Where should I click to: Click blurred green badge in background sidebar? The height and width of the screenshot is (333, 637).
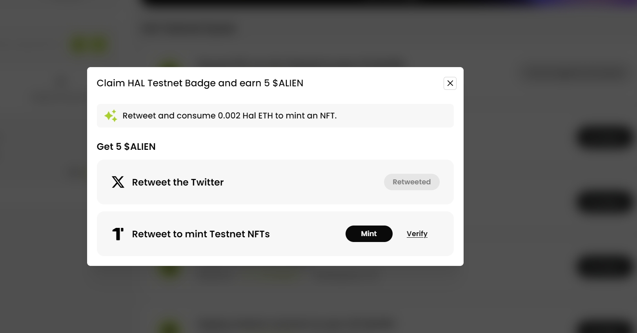[x=89, y=45]
